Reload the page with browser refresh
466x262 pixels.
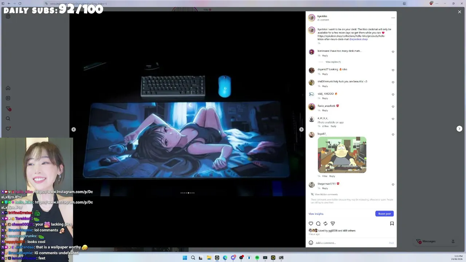[20, 4]
